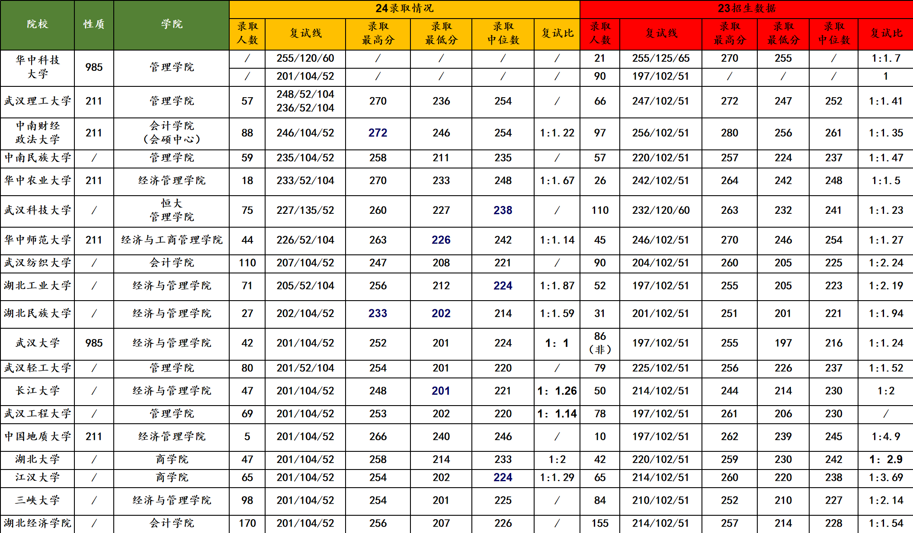Click the 院校 column header
Screen dimensions: 913x533
[37, 25]
